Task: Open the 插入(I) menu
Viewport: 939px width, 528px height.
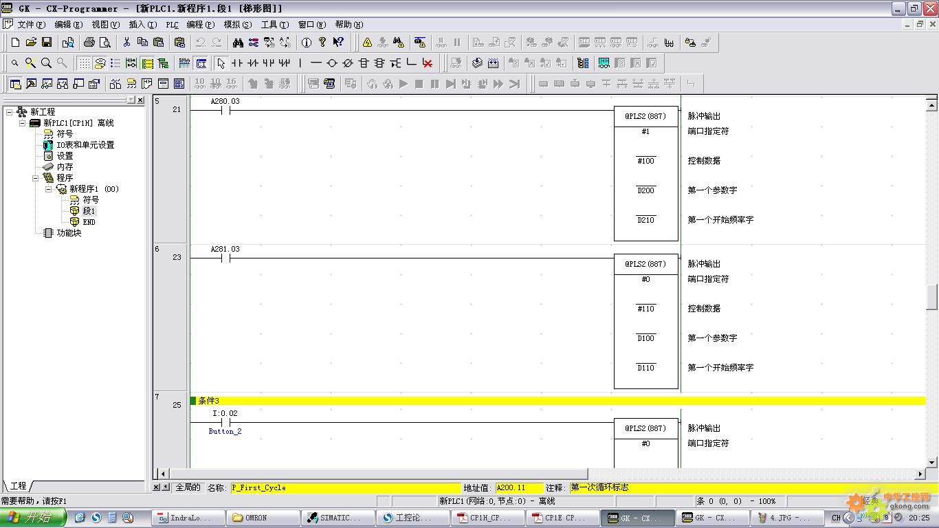Action: pyautogui.click(x=142, y=25)
